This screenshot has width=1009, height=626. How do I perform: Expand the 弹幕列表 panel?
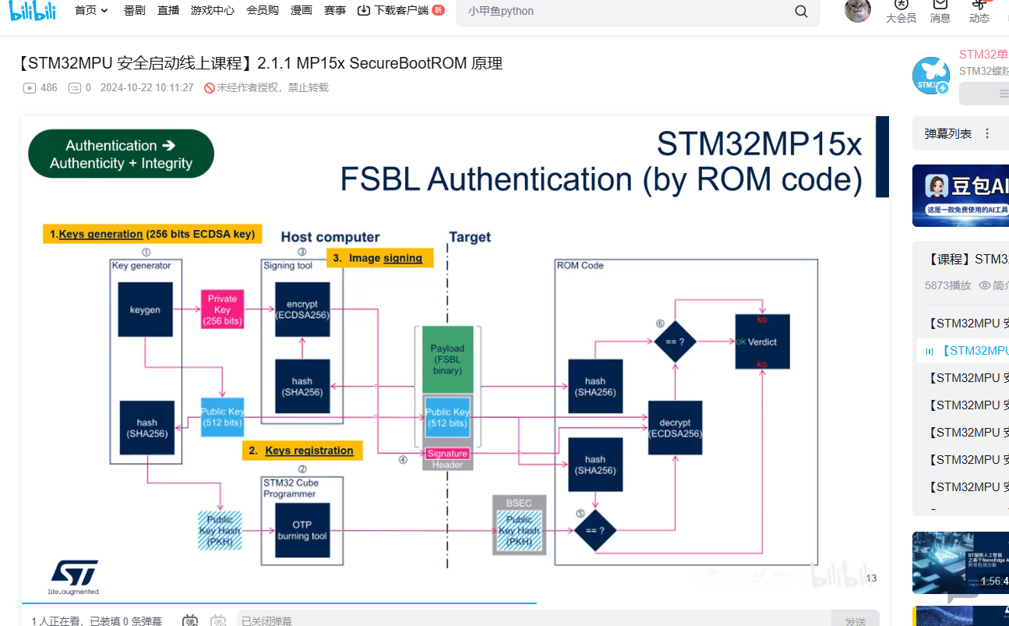tap(948, 134)
